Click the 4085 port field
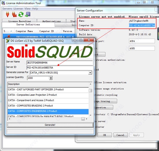The image size is (159, 151). (142, 48)
